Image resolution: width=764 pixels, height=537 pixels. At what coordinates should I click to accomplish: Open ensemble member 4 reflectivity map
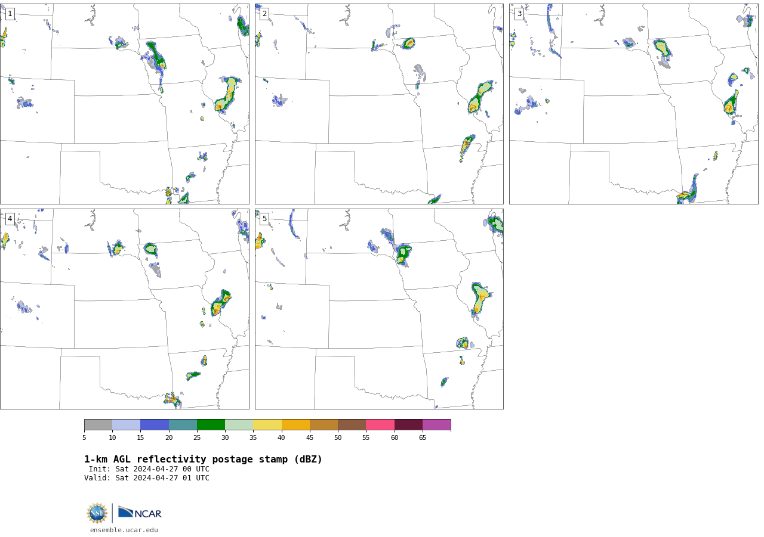coord(124,309)
